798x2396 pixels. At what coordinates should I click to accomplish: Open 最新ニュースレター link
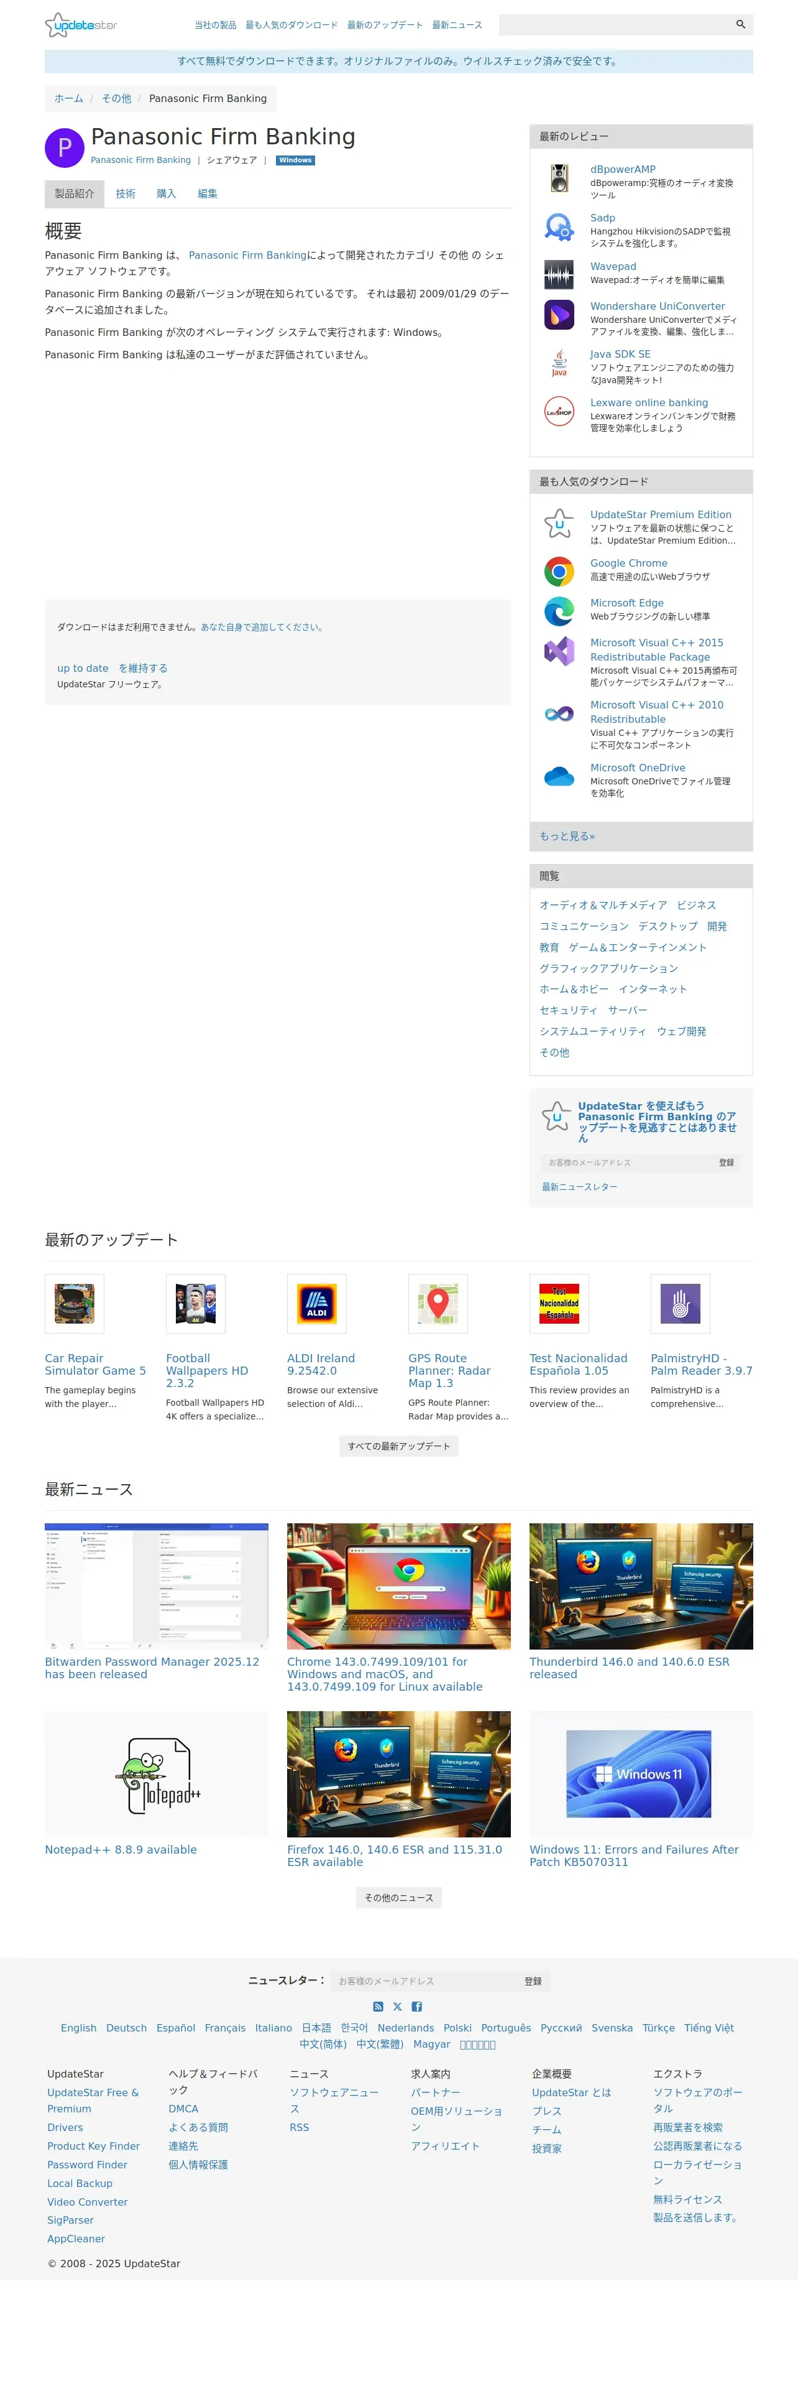[x=580, y=1187]
